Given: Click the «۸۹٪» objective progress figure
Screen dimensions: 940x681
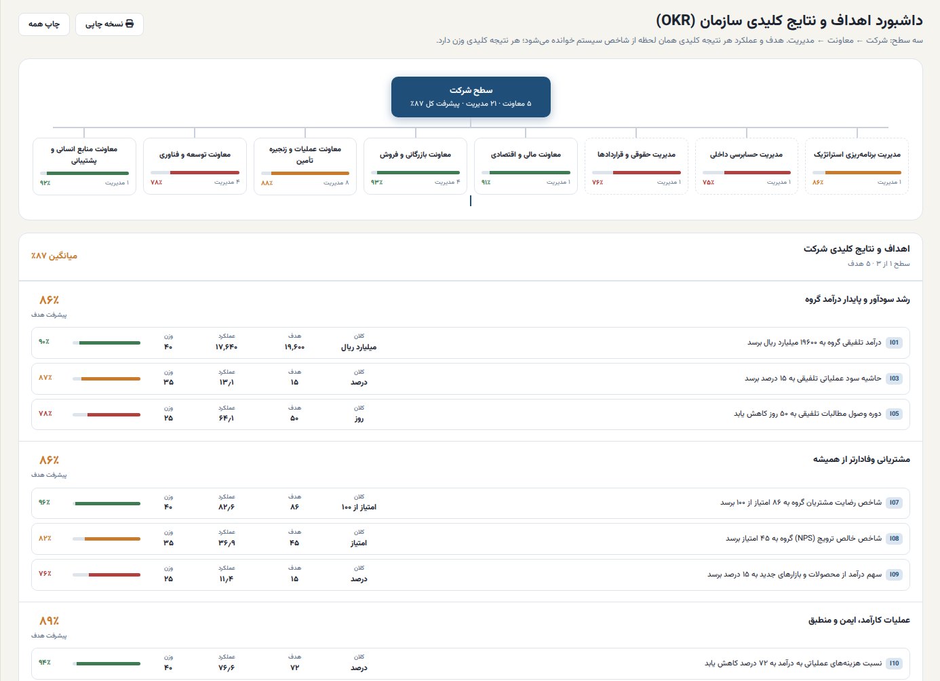Looking at the screenshot, I should 49,621.
